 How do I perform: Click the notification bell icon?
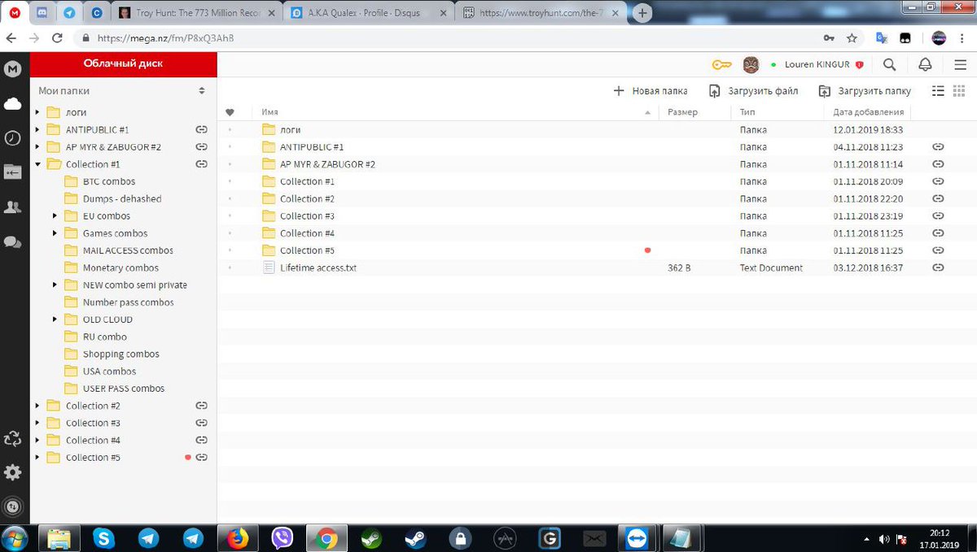point(925,64)
